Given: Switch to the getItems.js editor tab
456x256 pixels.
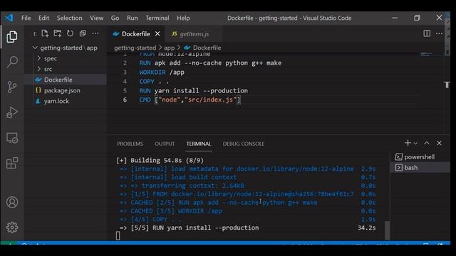Looking at the screenshot, I should tap(194, 34).
